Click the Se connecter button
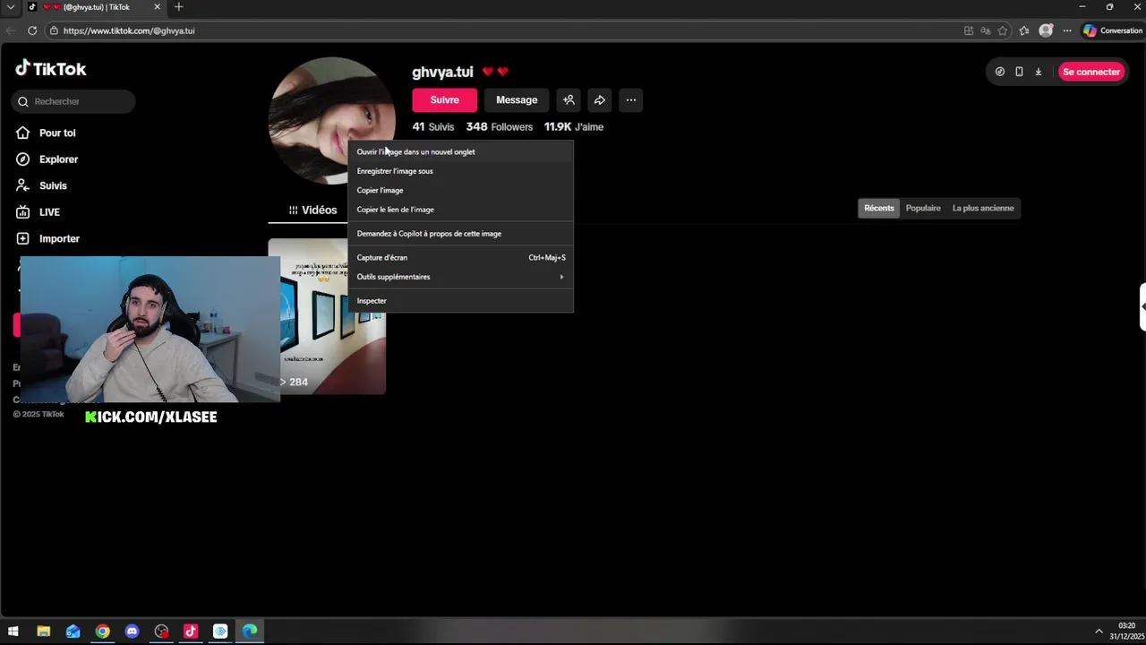The height and width of the screenshot is (645, 1146). coord(1091,72)
